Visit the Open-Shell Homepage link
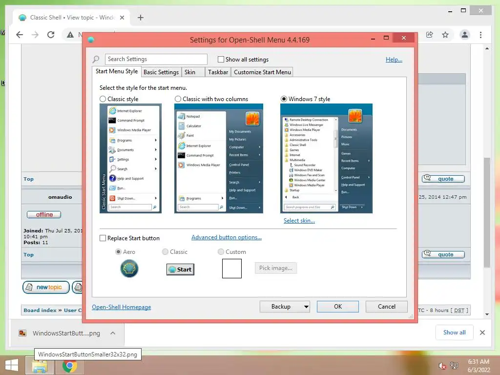Screen dimensions: 500x375 121,307
